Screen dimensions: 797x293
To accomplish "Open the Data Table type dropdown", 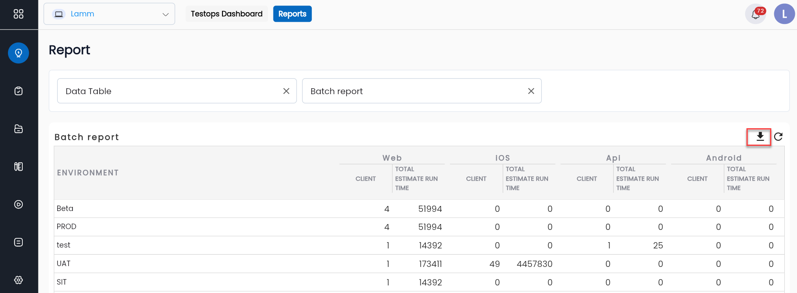I will [177, 91].
